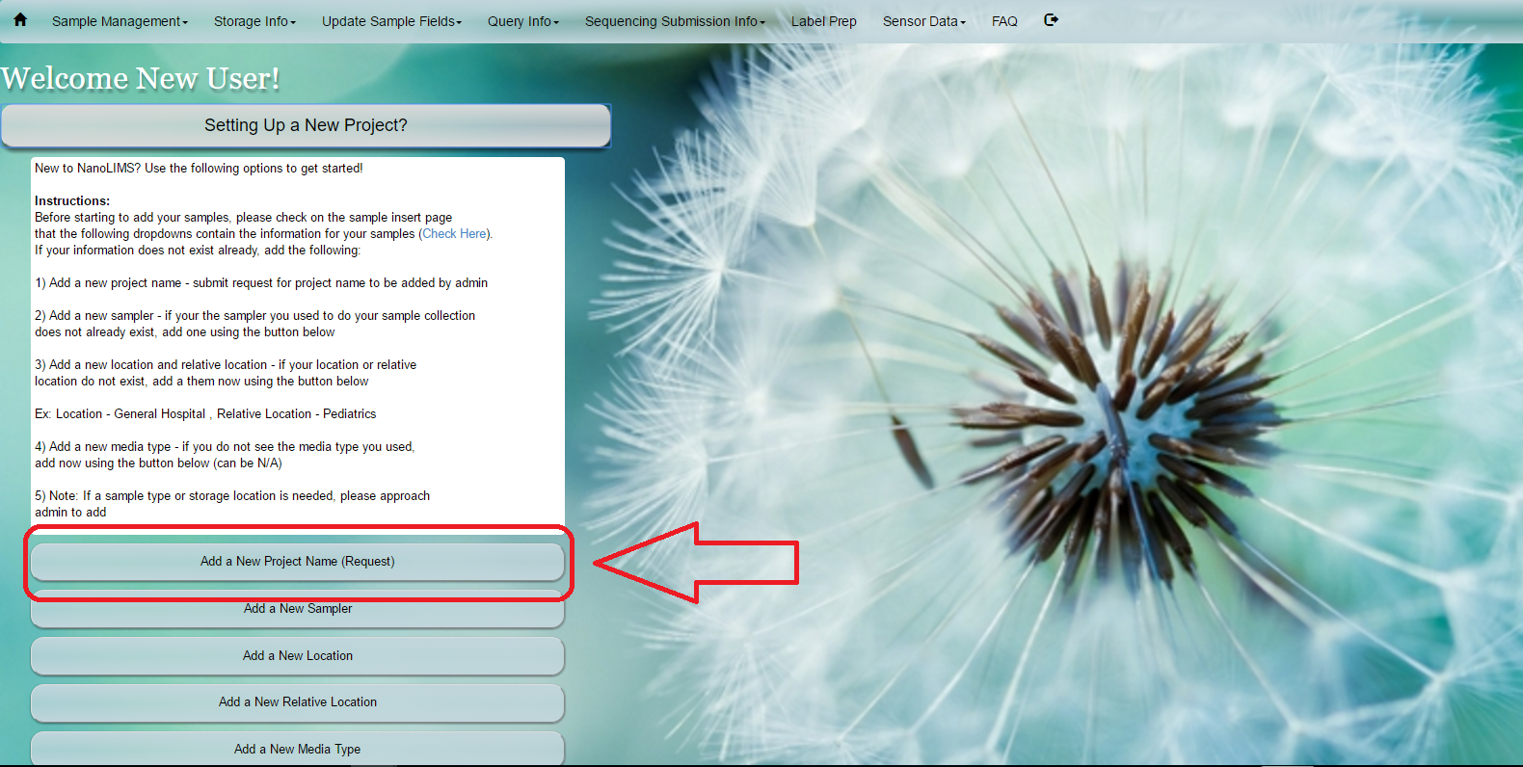Click the line '1) Add a new project name'

point(261,283)
